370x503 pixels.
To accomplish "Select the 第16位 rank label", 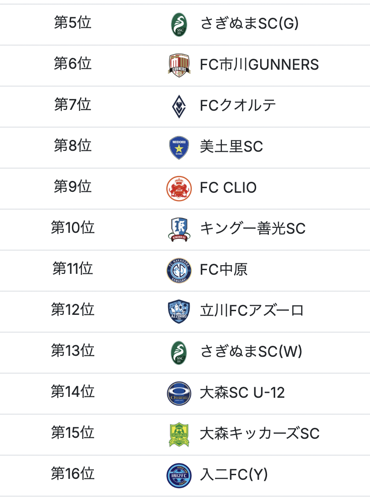I will pyautogui.click(x=73, y=474).
